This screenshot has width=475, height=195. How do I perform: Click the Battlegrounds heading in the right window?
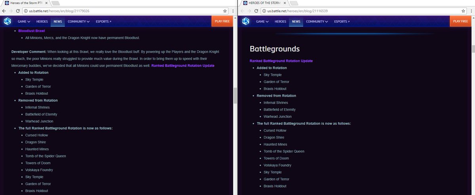[x=274, y=49]
